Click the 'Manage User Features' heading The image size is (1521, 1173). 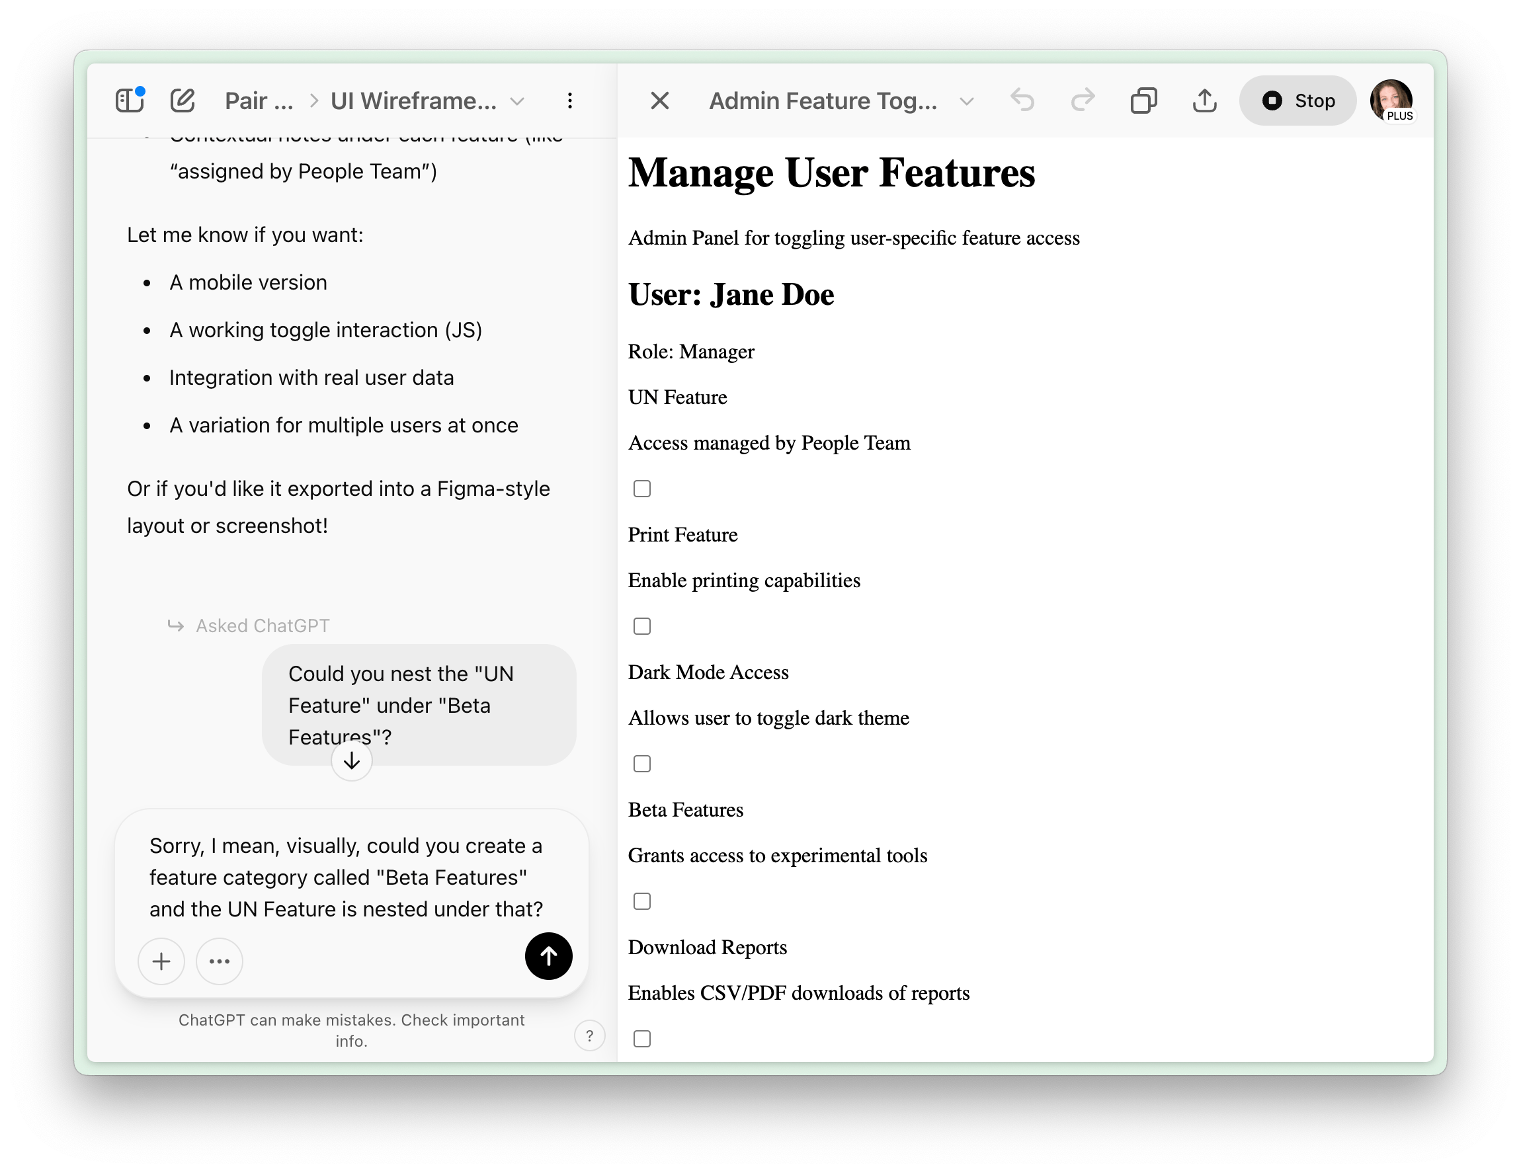coord(831,172)
